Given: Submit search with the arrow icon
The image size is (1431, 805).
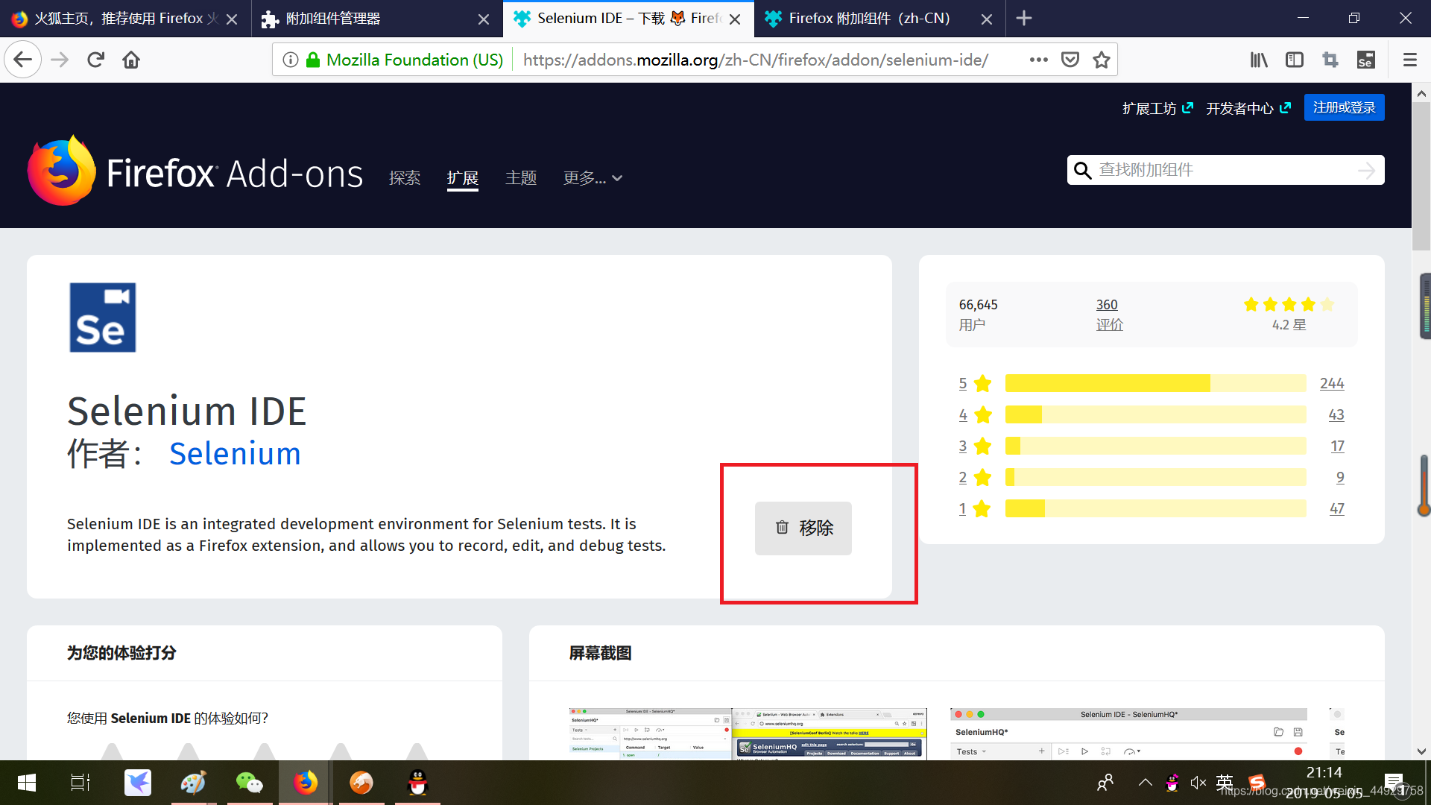Looking at the screenshot, I should pyautogui.click(x=1367, y=171).
